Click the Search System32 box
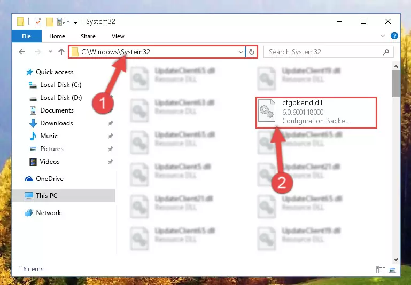 pos(329,52)
